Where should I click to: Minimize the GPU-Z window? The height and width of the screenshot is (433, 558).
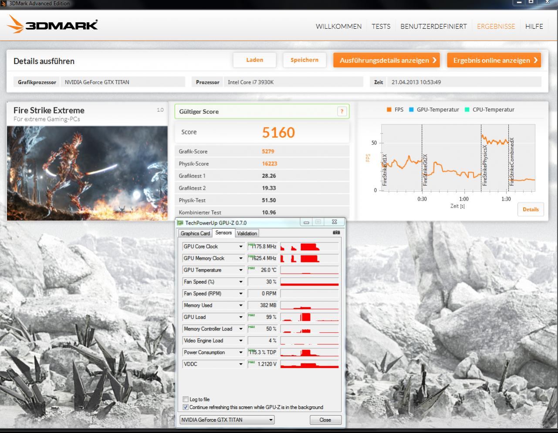[x=306, y=222]
